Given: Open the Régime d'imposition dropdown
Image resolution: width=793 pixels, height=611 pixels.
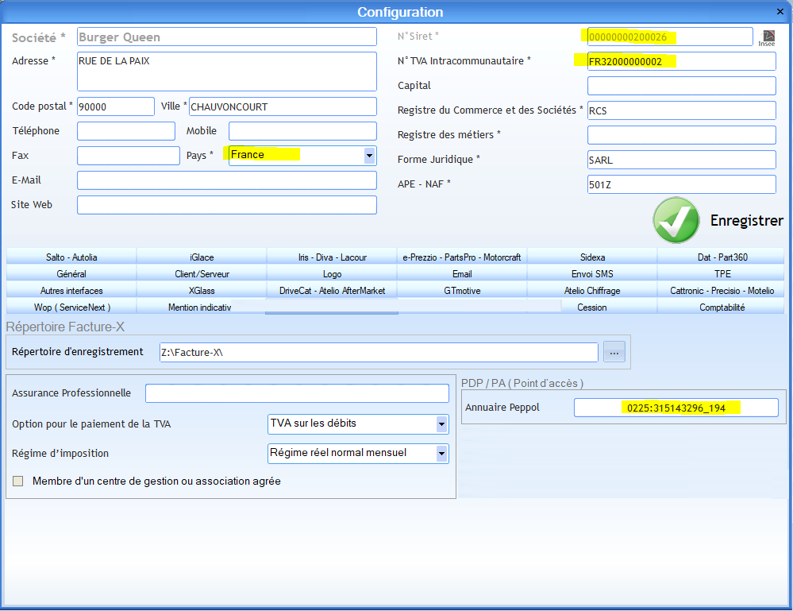Looking at the screenshot, I should pos(441,454).
